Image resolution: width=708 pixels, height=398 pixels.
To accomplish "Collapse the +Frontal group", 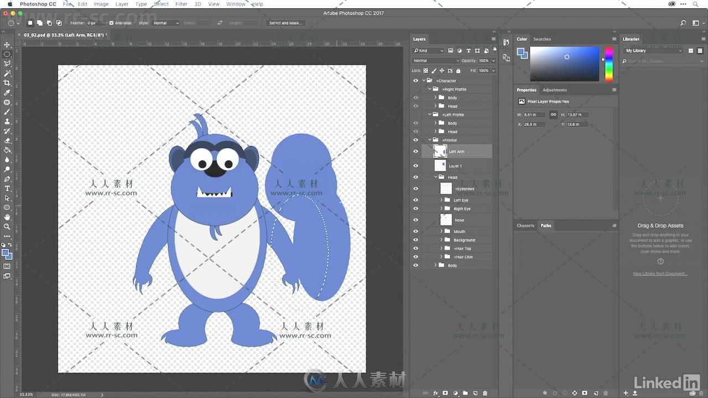I will 430,140.
